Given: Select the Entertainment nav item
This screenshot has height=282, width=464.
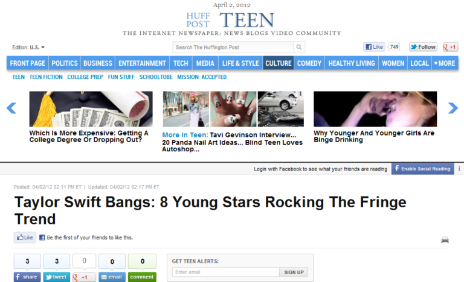Looking at the screenshot, I should pos(142,63).
